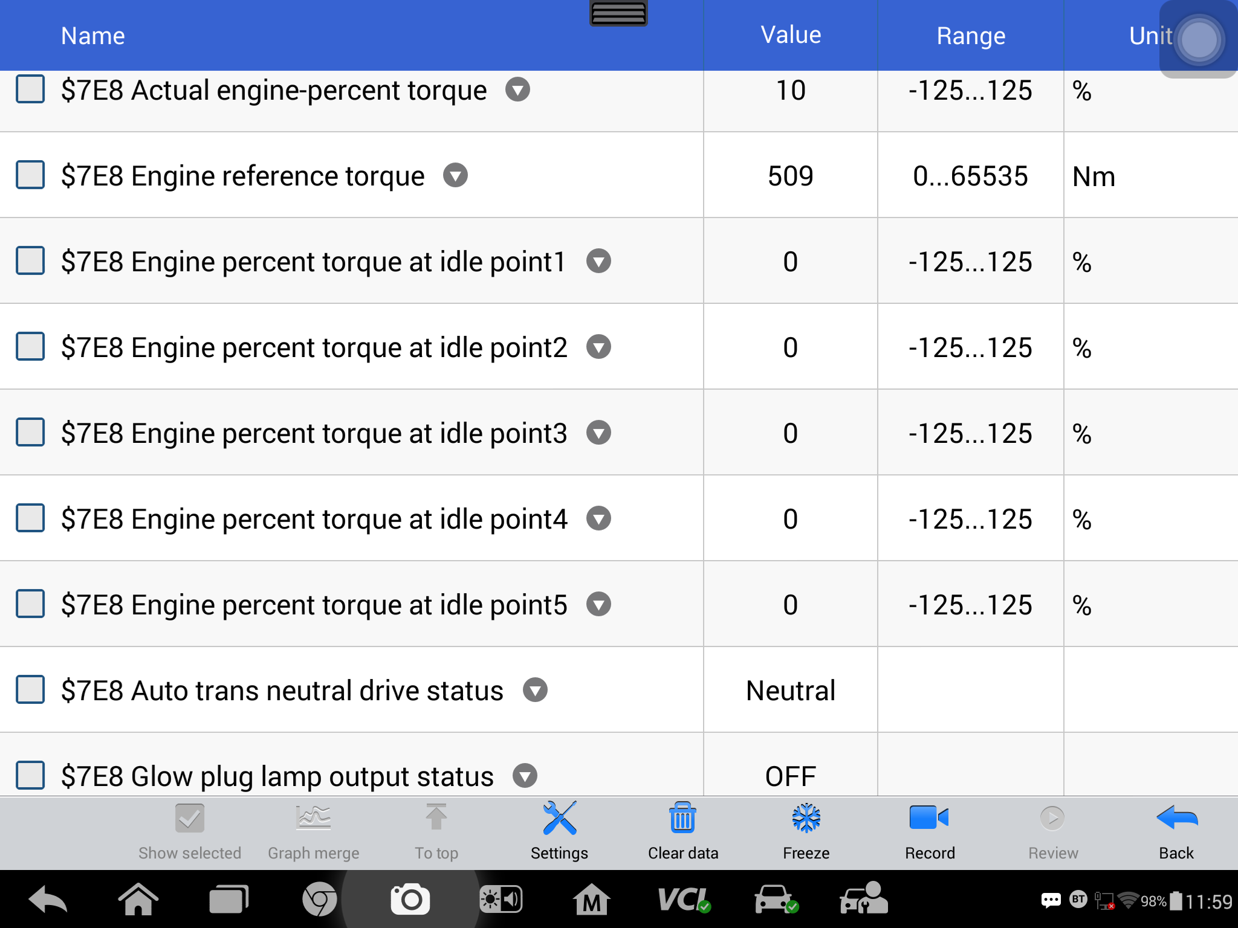Tick the idle point2 torque checkbox
This screenshot has width=1238, height=928.
point(30,347)
